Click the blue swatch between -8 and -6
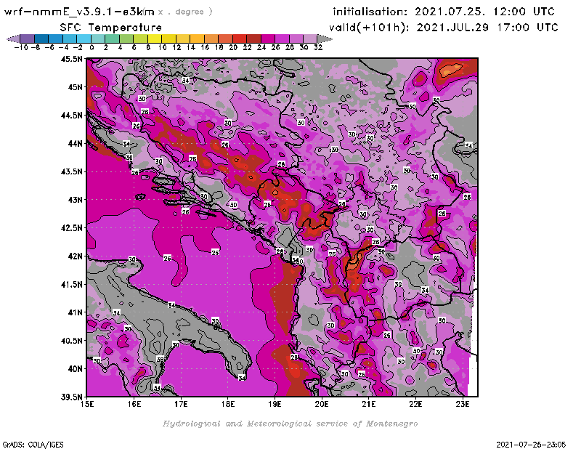Image resolution: width=581 pixels, height=449 pixels. pyautogui.click(x=42, y=39)
